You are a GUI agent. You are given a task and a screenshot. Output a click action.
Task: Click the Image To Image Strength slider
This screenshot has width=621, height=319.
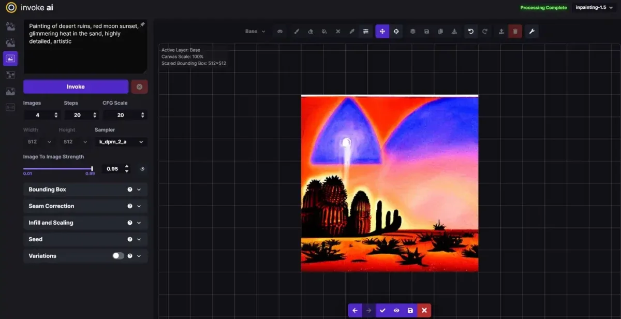[58, 168]
